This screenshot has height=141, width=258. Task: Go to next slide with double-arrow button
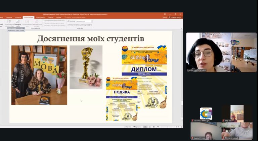pos(182,123)
